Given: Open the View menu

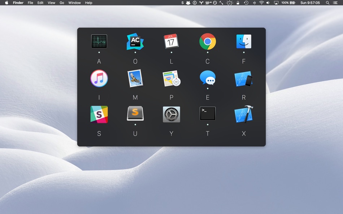Looking at the screenshot, I should (x=51, y=3).
